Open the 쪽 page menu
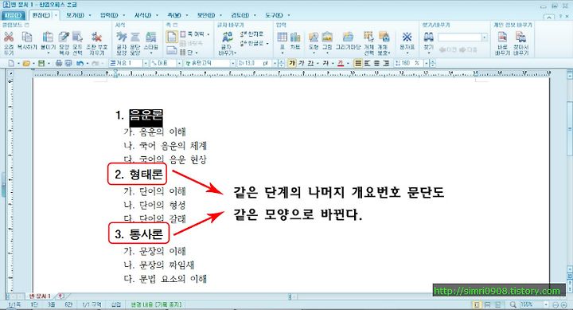The image size is (573, 310). click(x=174, y=15)
